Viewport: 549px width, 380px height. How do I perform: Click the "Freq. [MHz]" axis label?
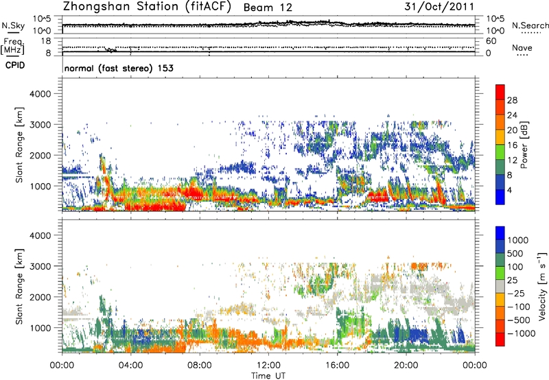12,46
